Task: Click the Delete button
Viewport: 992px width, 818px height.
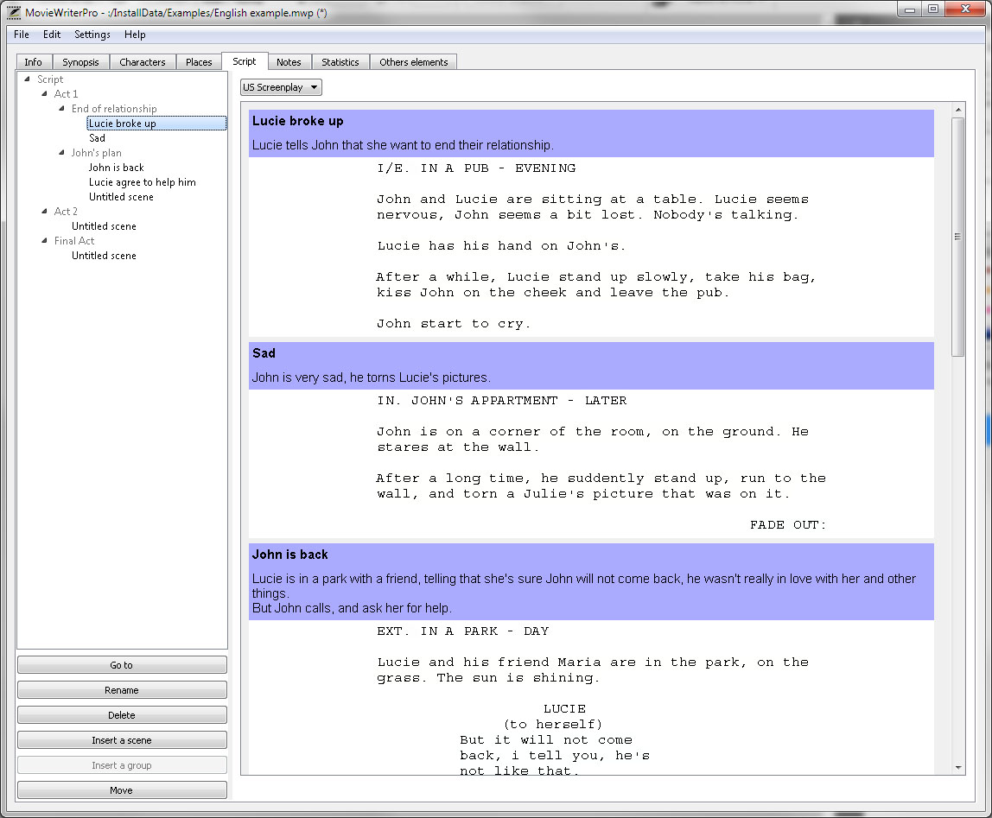Action: [x=122, y=715]
